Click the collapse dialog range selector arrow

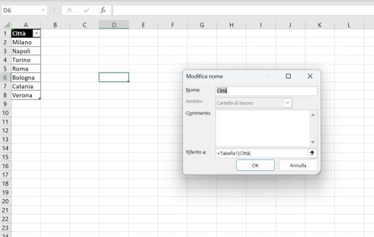click(312, 153)
